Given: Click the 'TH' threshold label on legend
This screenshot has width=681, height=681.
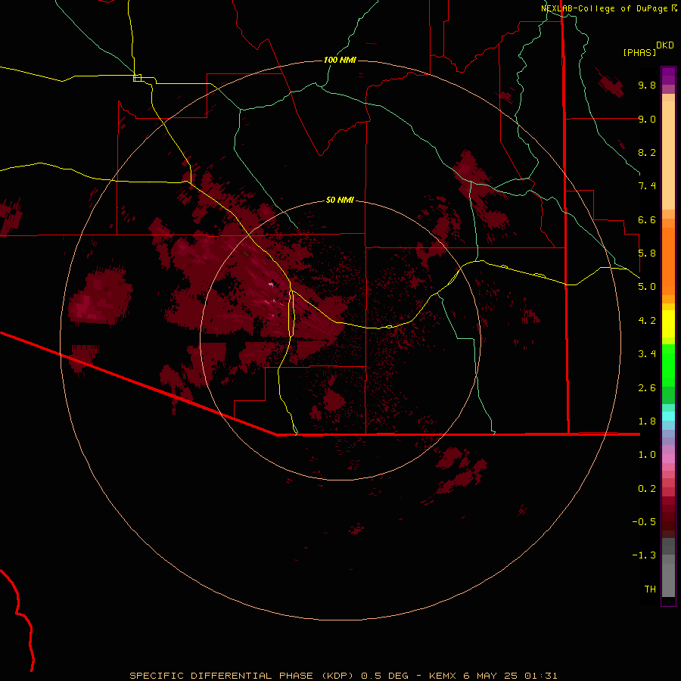Looking at the screenshot, I should tap(650, 589).
